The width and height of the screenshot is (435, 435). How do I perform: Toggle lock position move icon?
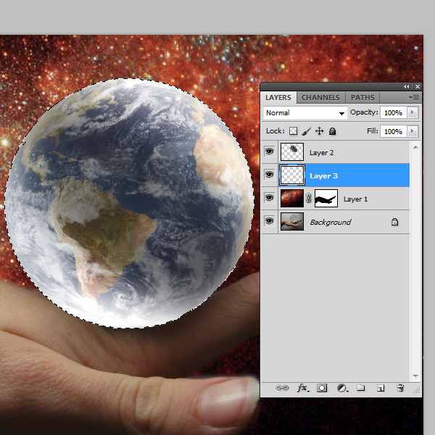point(319,131)
